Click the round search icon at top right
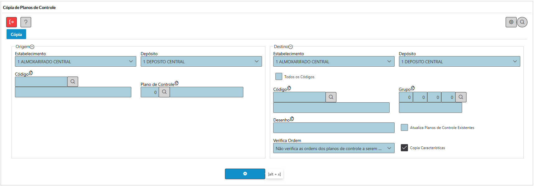 (x=522, y=22)
